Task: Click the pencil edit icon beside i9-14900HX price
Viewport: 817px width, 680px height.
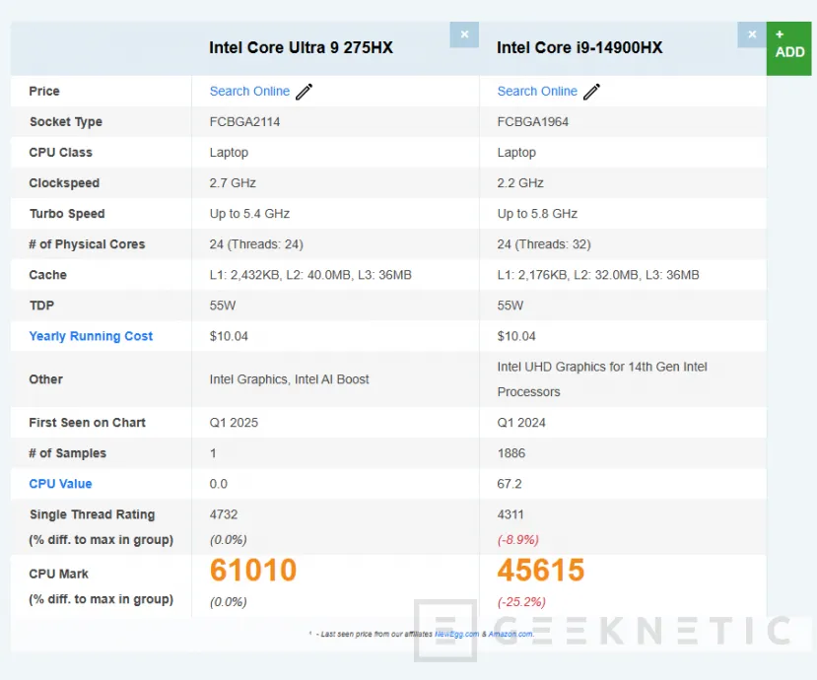Action: 591,91
